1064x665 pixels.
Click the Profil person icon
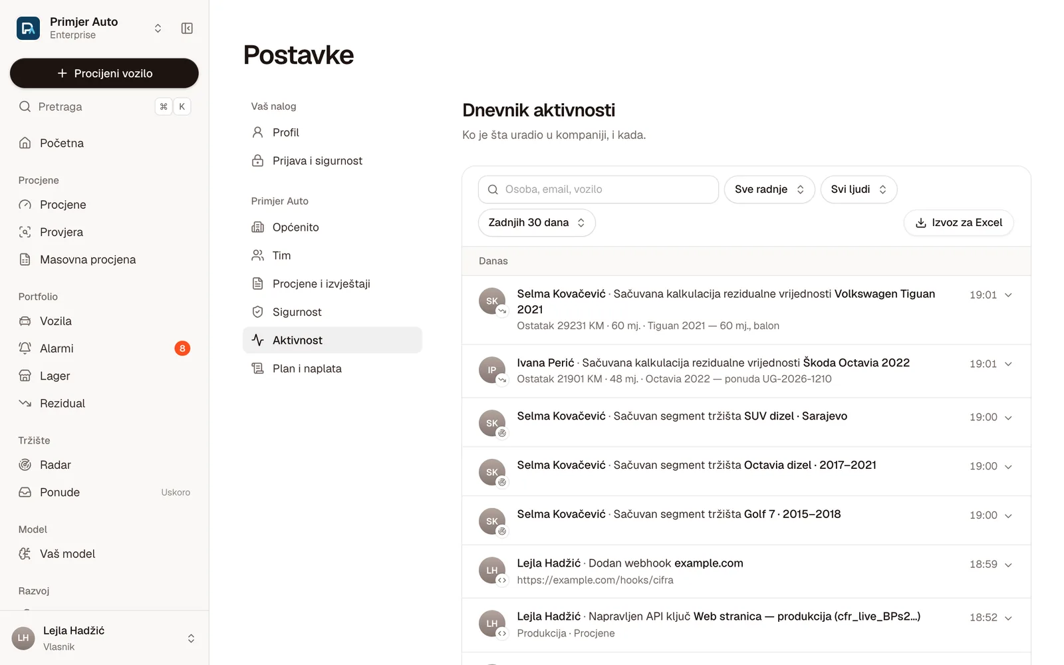point(258,132)
